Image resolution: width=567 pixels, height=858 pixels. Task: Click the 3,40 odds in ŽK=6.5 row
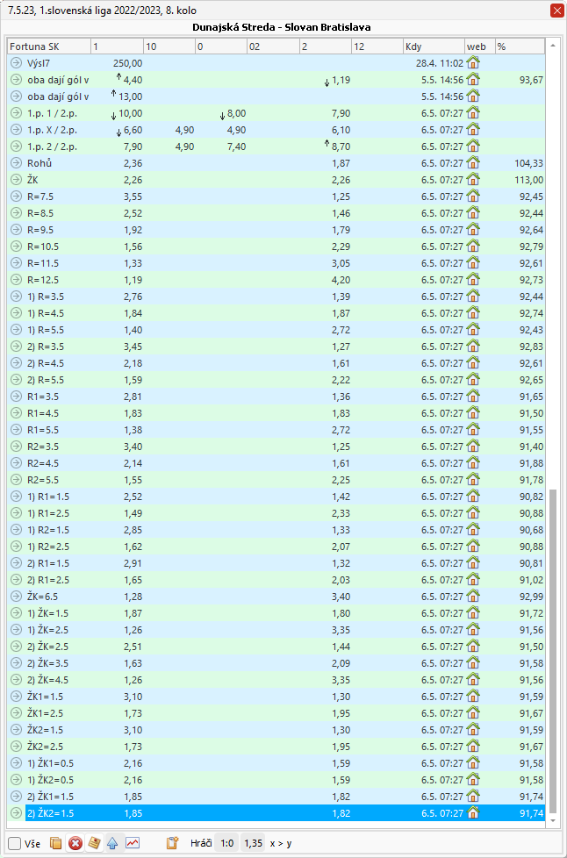click(340, 597)
